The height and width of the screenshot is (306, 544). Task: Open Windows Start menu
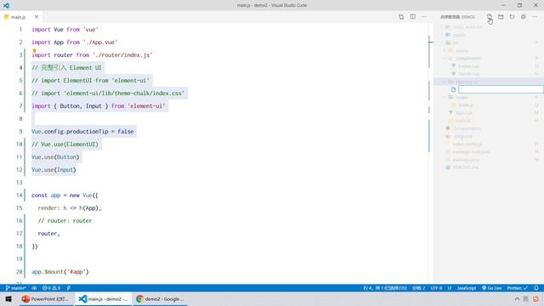(8, 299)
